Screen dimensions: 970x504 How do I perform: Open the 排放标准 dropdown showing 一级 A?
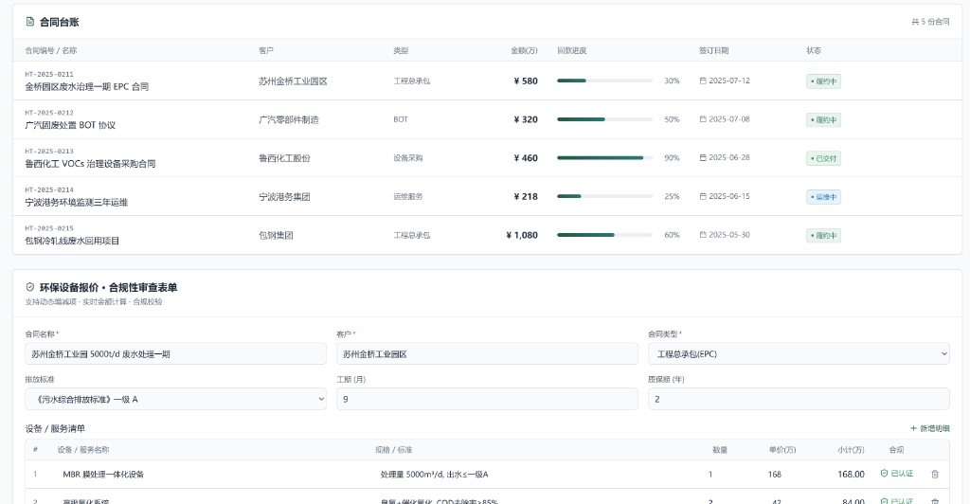pos(175,399)
